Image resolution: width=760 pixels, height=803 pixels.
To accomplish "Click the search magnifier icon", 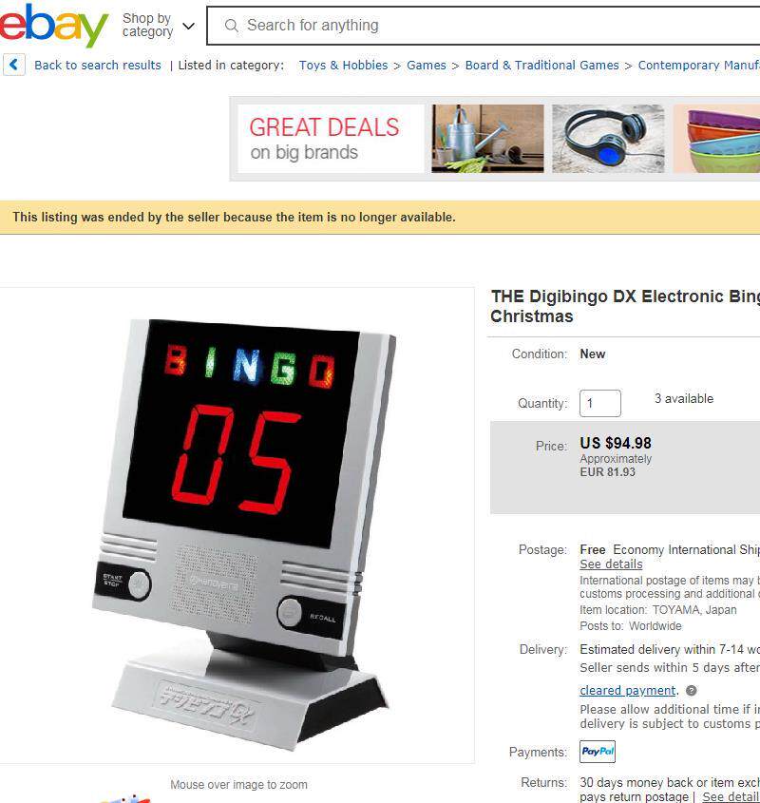I will (x=232, y=26).
